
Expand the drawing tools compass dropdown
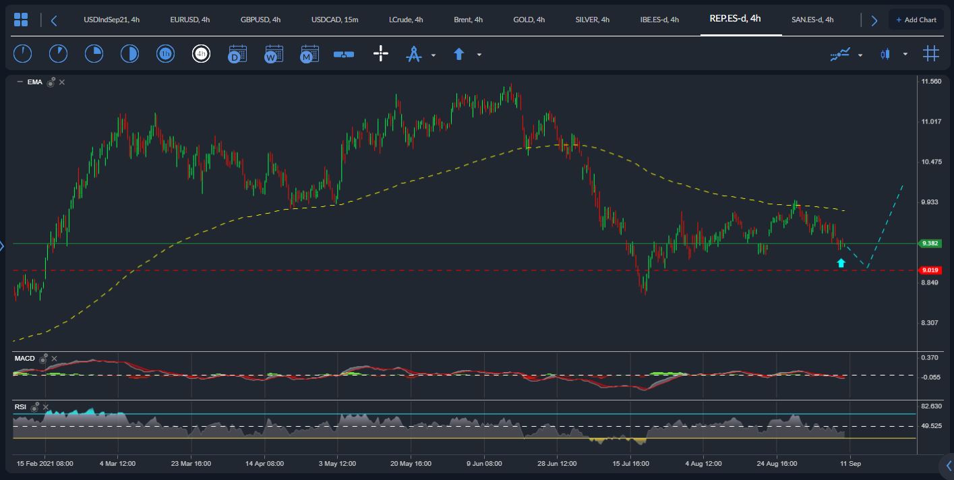click(433, 55)
